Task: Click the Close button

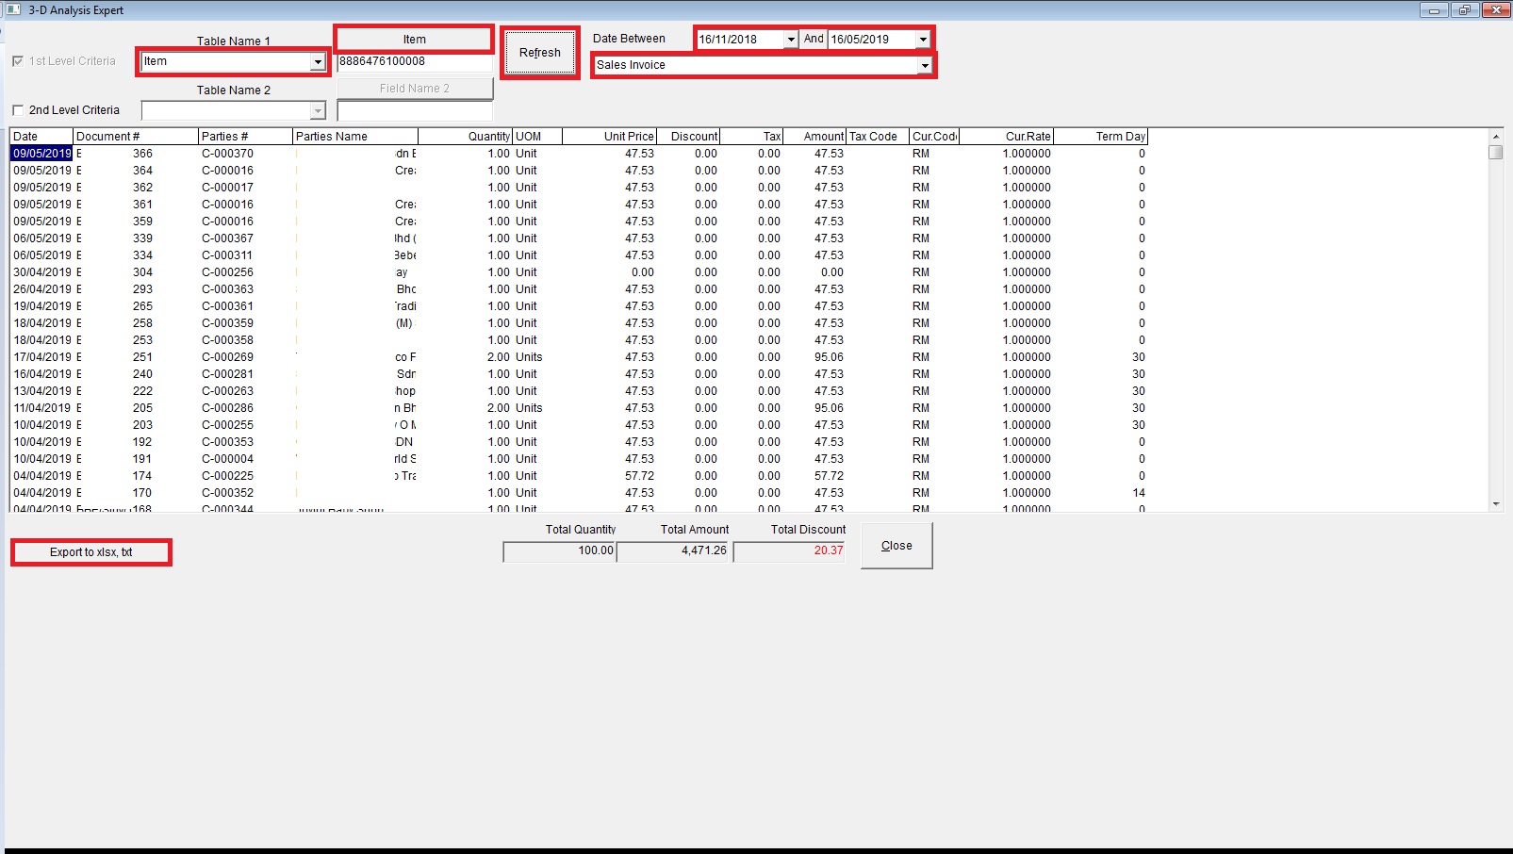Action: [x=896, y=546]
